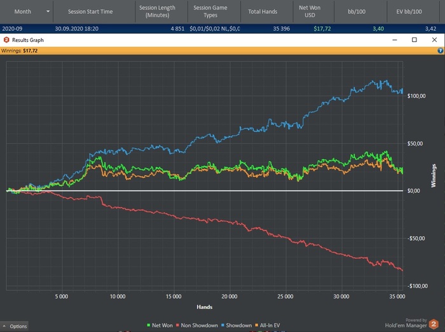Click the Hands axis title
This screenshot has width=445, height=332.
coord(204,307)
